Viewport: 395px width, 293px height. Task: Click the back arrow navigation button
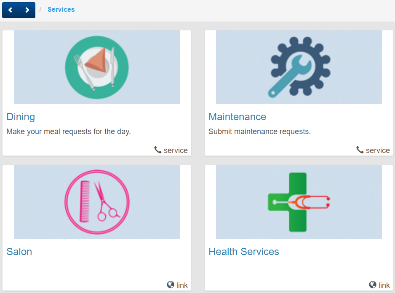click(x=11, y=10)
